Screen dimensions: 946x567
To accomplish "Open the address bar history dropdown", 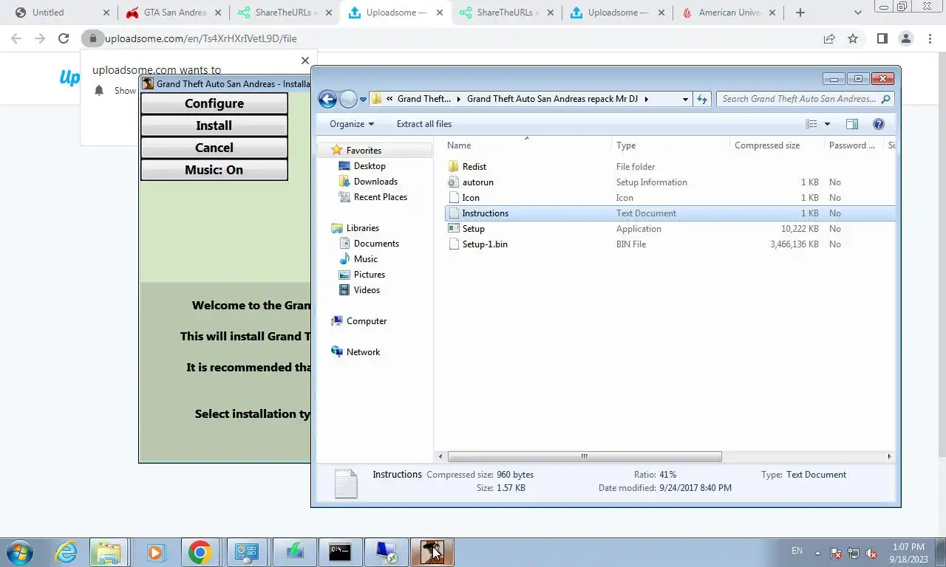I will point(686,99).
